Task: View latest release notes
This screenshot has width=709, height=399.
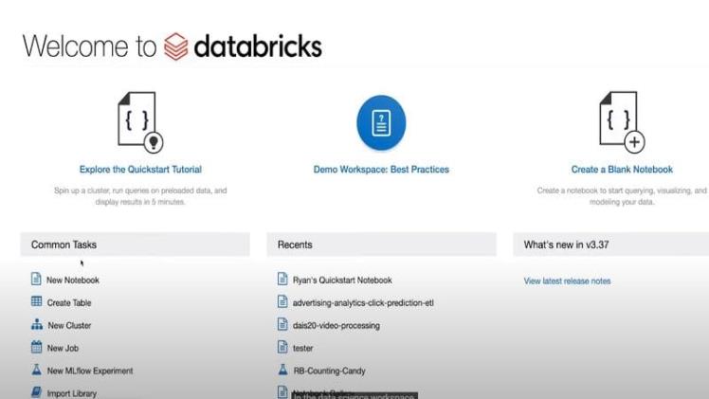Action: (567, 281)
